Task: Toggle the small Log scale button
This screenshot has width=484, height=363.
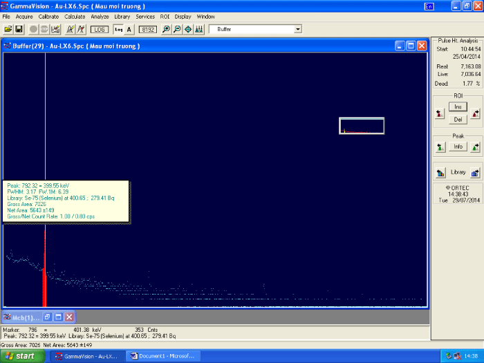Action: [x=118, y=29]
